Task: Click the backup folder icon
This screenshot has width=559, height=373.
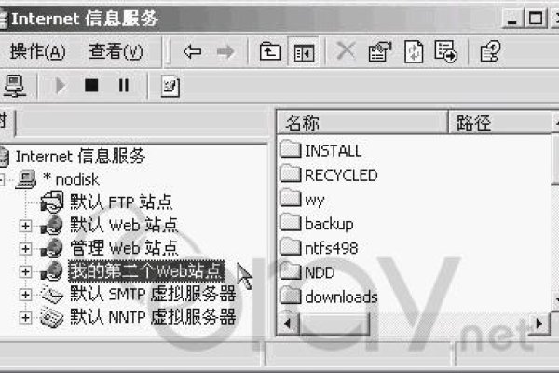Action: pyautogui.click(x=291, y=222)
